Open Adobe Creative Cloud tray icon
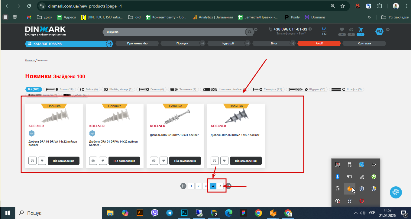The image size is (411, 219). click(374, 165)
